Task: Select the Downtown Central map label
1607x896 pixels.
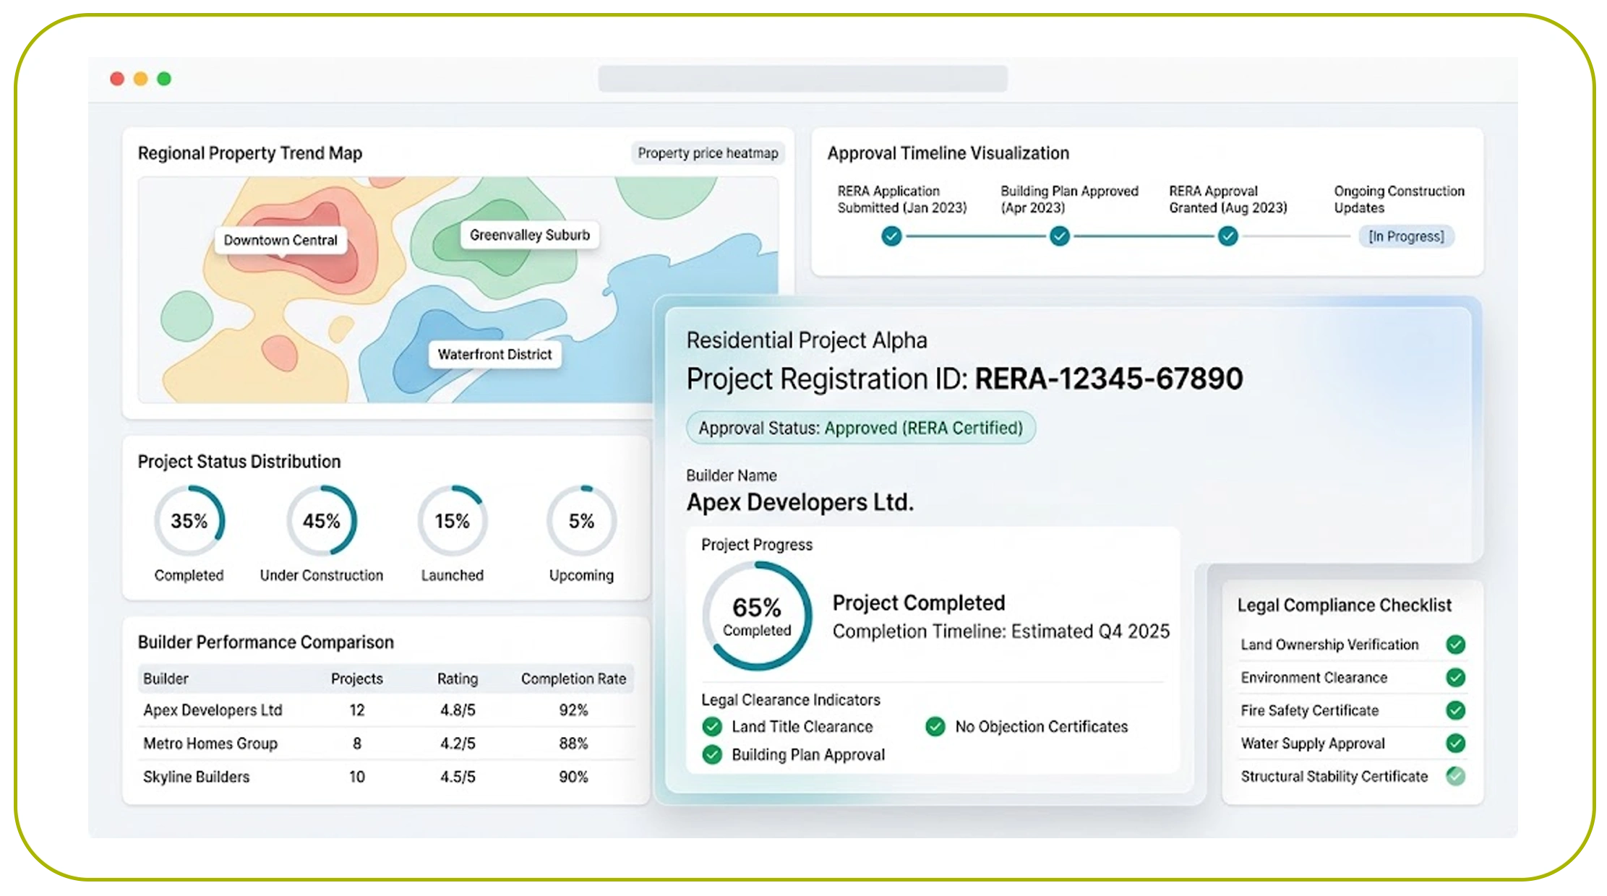Action: (280, 240)
